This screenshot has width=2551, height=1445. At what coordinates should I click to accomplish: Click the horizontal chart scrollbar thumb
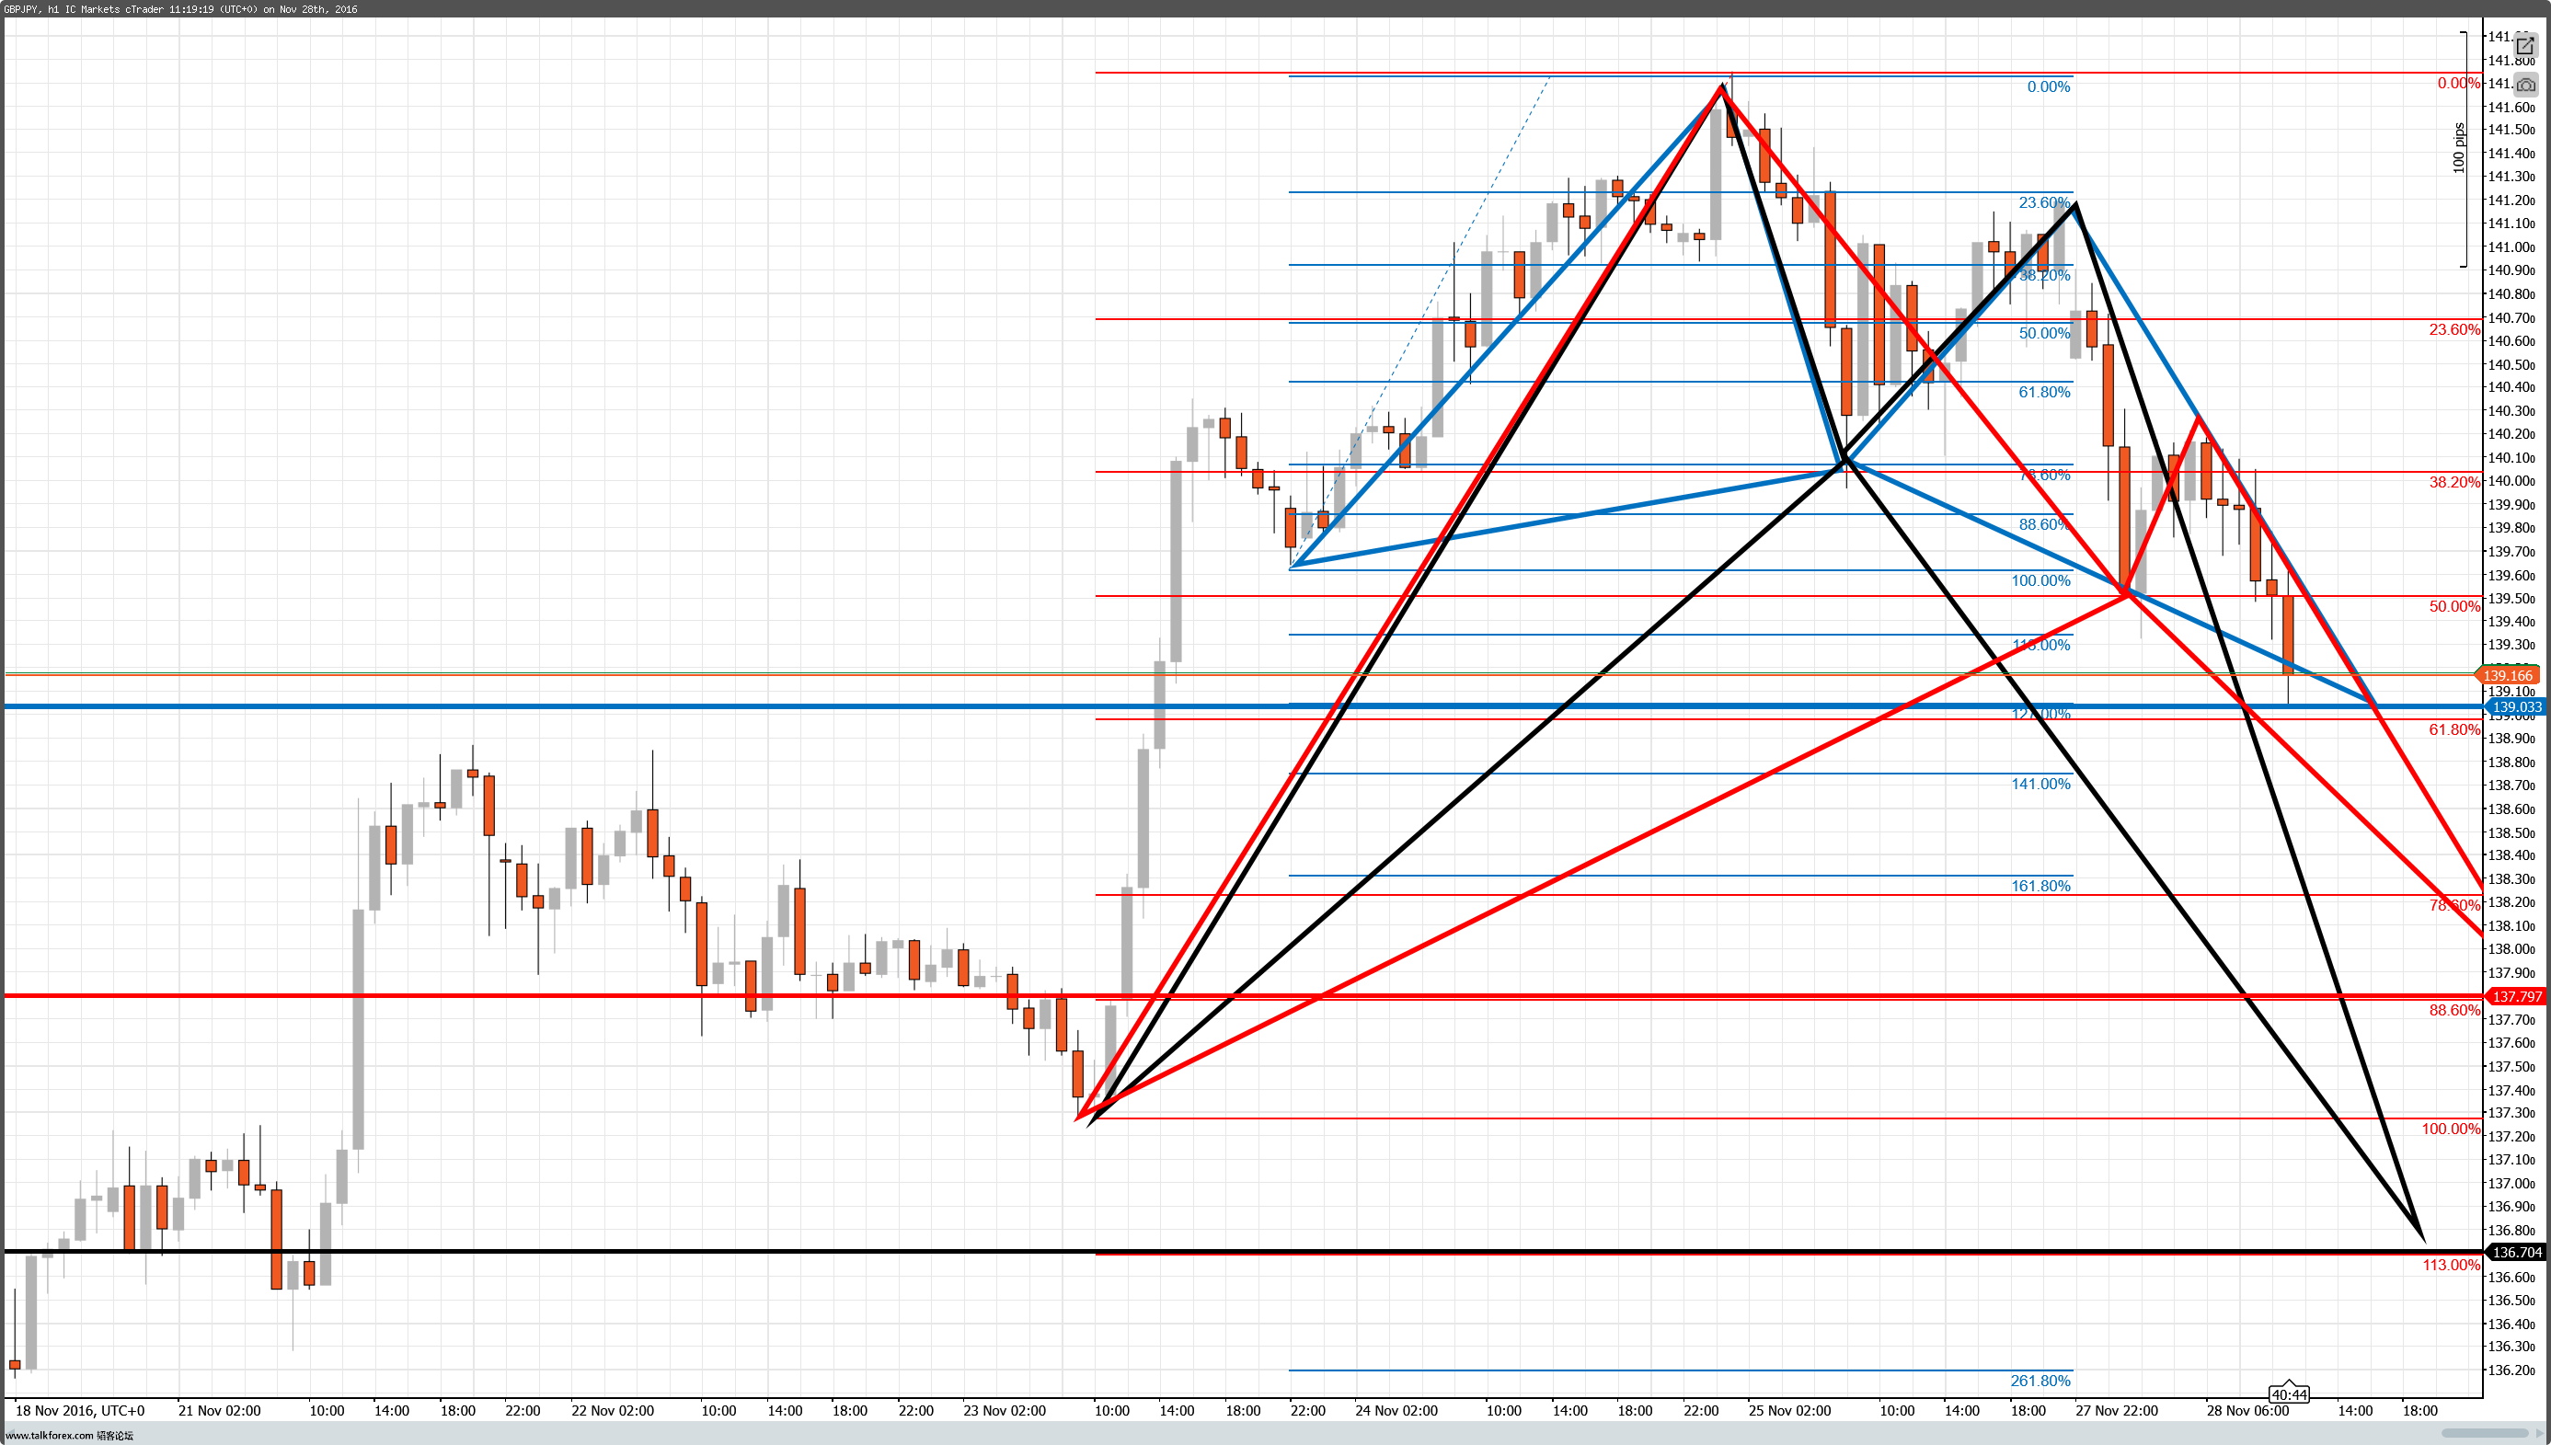pos(2485,1433)
